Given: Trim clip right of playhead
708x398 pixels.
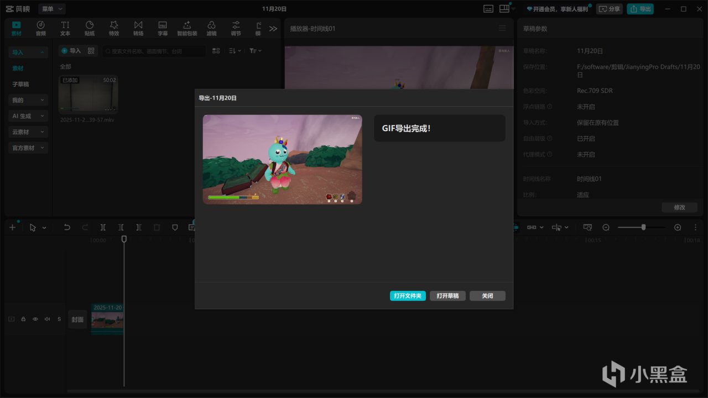Looking at the screenshot, I should 139,227.
